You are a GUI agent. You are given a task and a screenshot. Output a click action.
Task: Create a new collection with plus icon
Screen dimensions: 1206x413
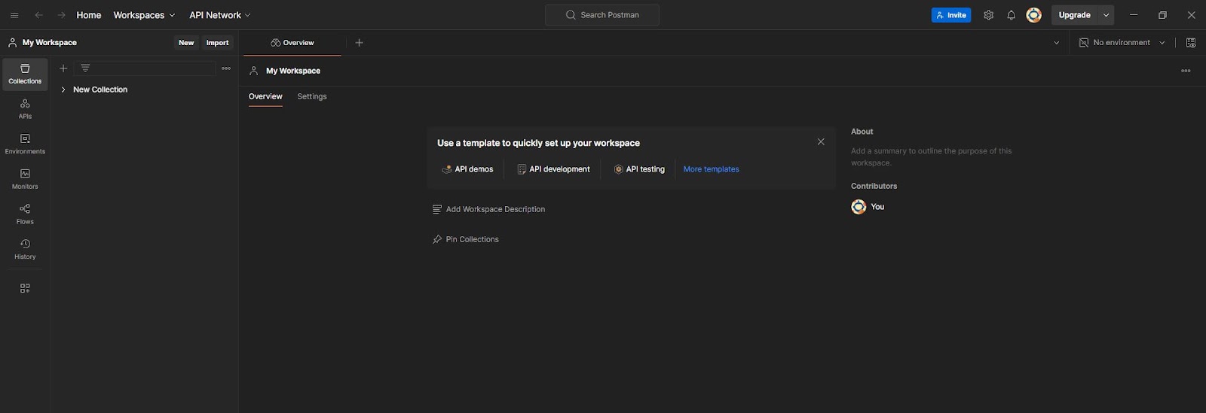(63, 68)
